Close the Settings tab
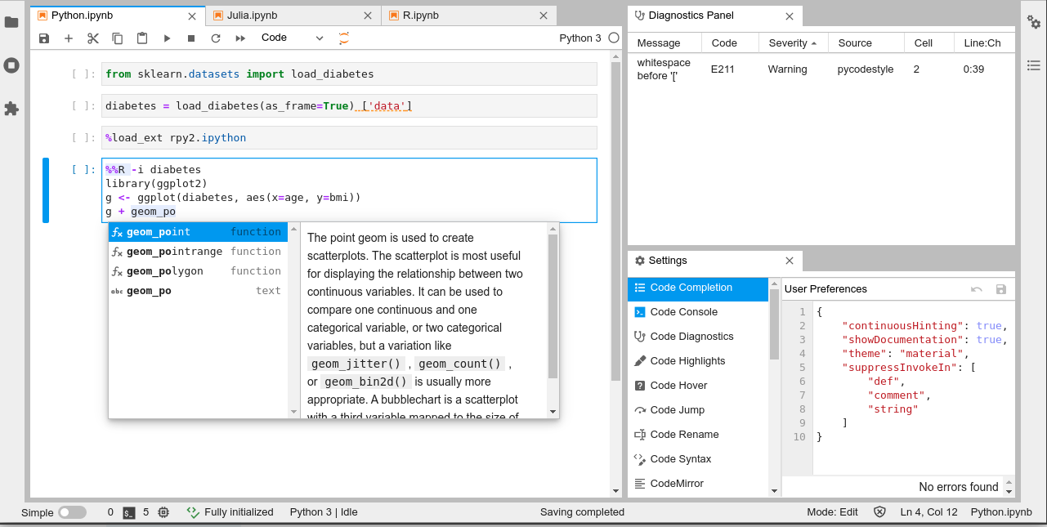Image resolution: width=1047 pixels, height=527 pixels. tap(790, 261)
